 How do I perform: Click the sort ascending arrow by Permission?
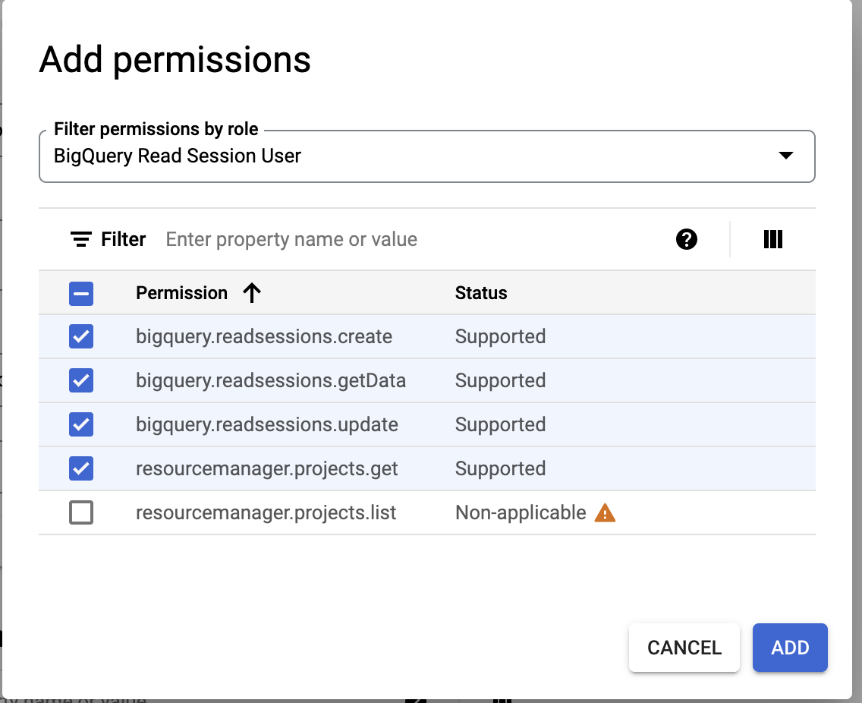click(252, 292)
